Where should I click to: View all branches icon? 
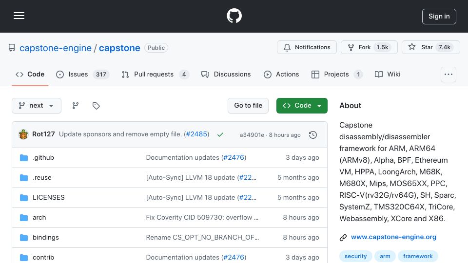76,106
